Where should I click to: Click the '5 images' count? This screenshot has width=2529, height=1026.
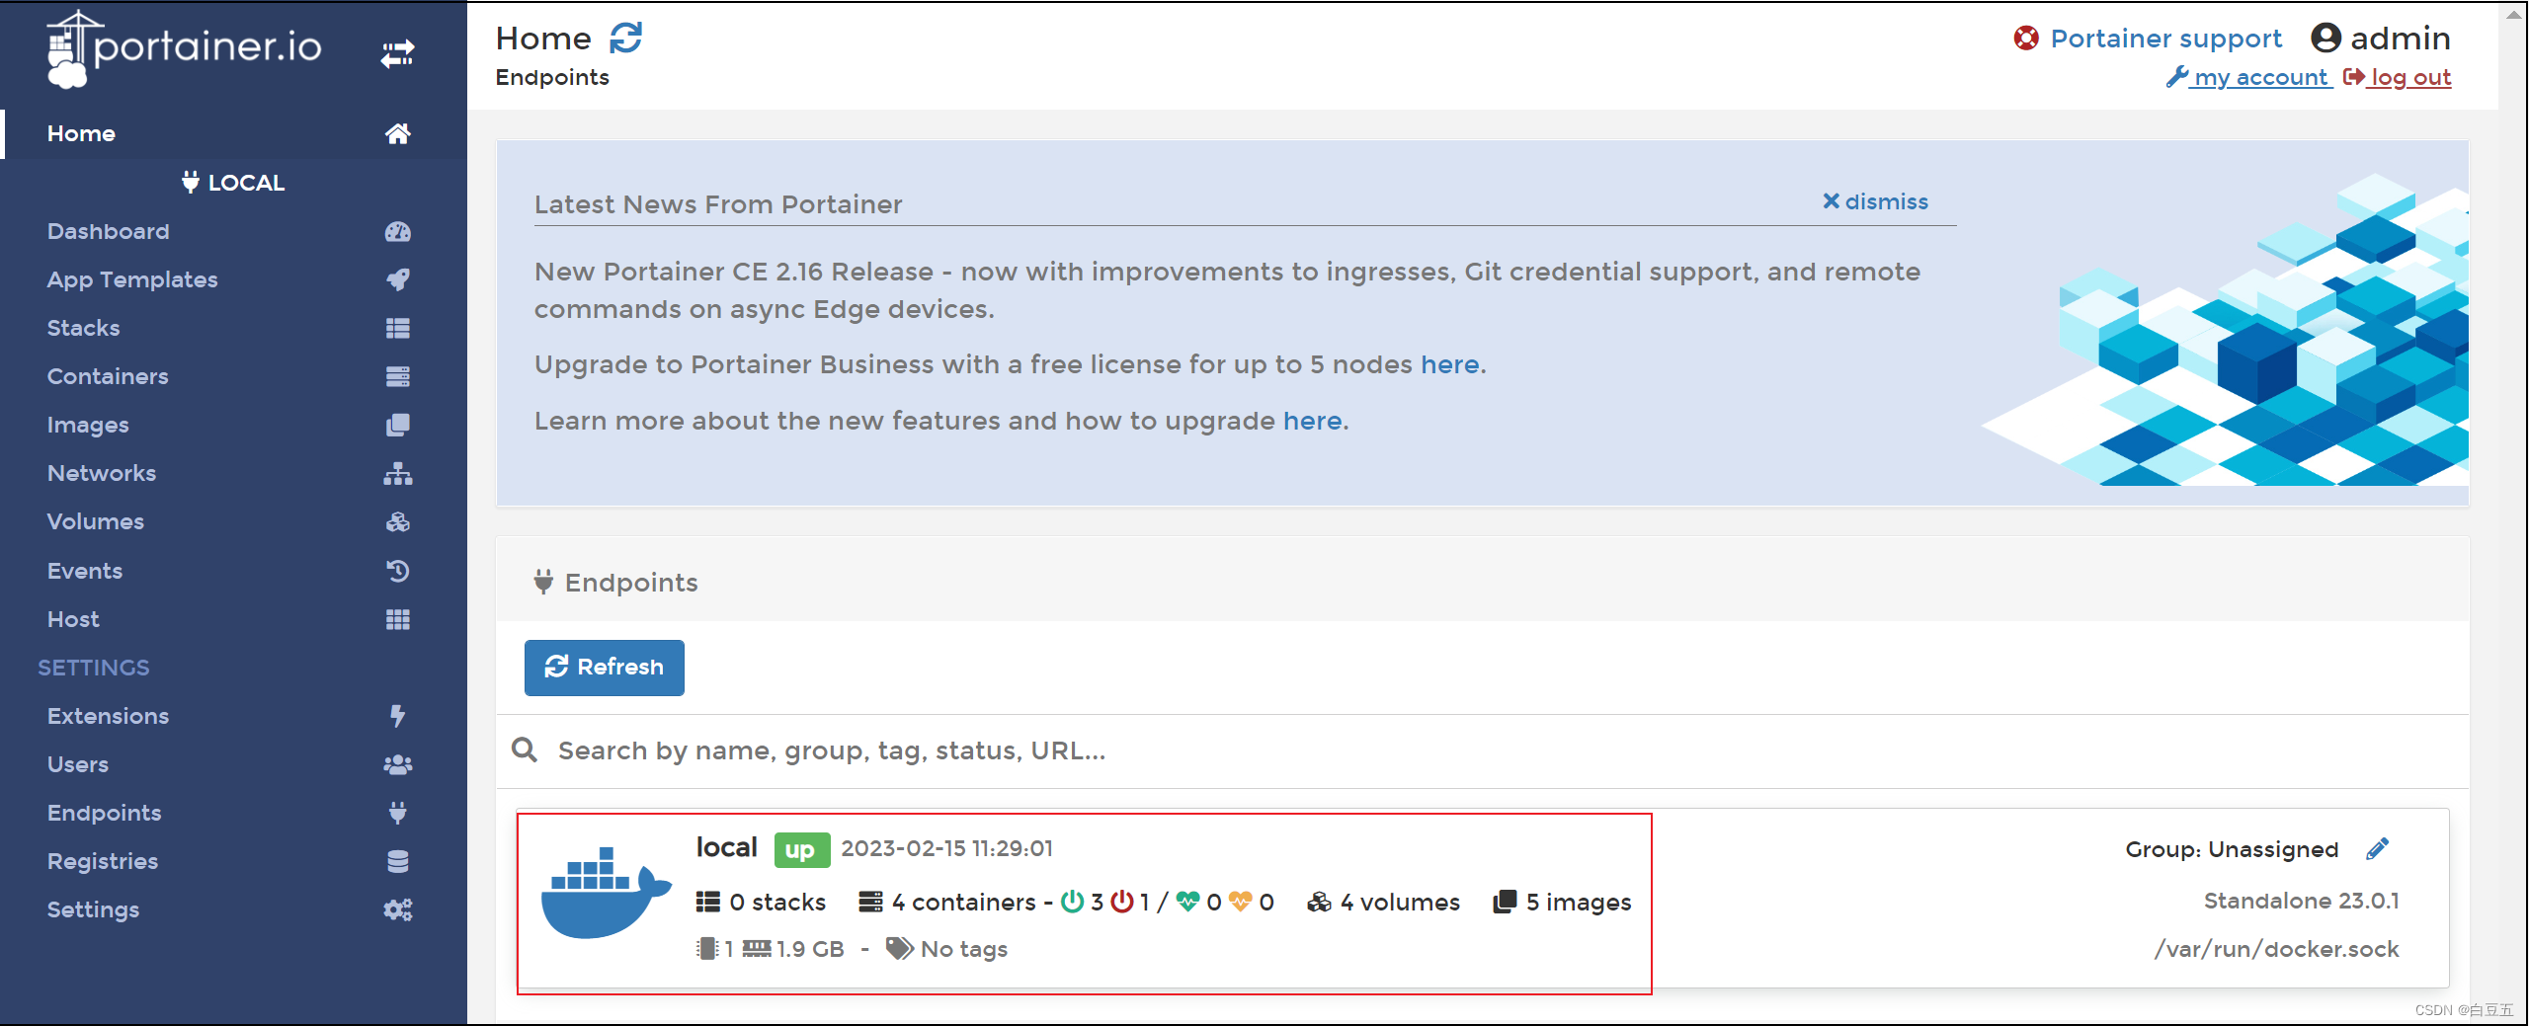[x=1563, y=903]
